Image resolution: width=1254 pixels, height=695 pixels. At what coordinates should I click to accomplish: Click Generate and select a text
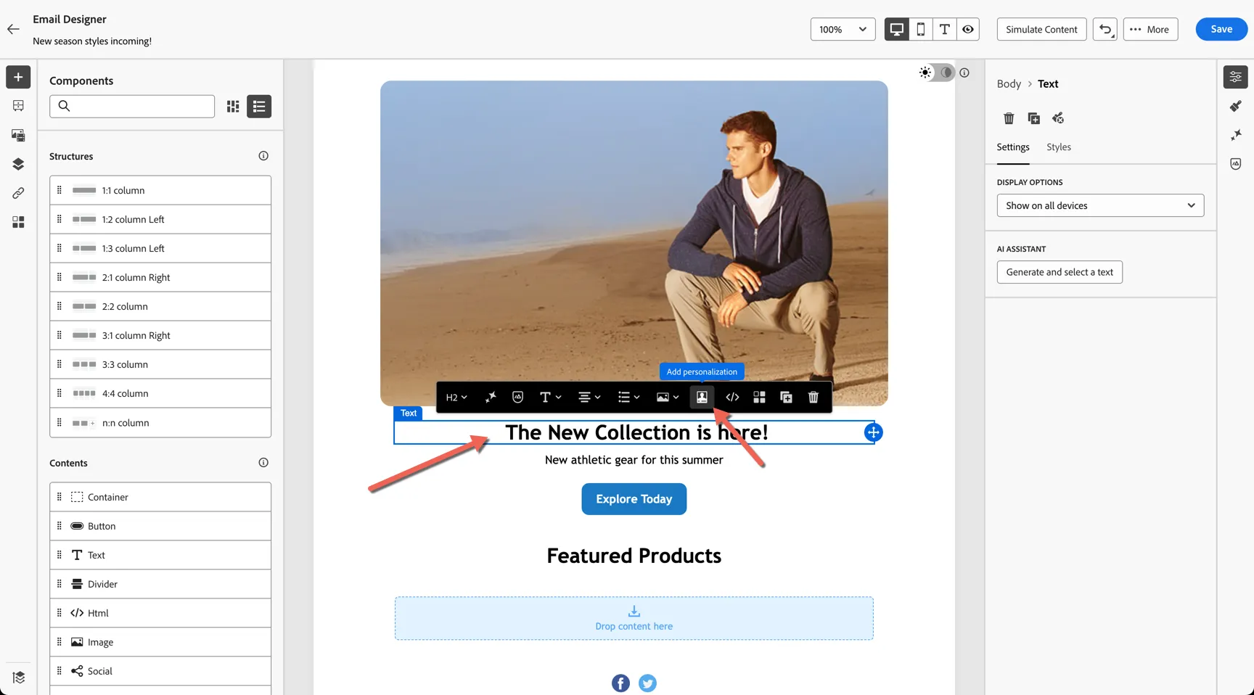pos(1060,272)
